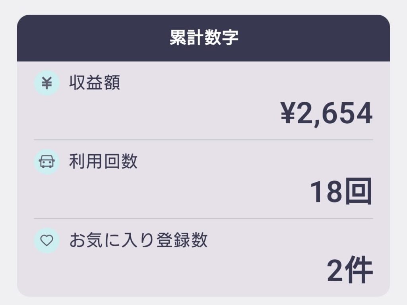Select the 累計数字 header title
This screenshot has width=407, height=305.
[203, 38]
